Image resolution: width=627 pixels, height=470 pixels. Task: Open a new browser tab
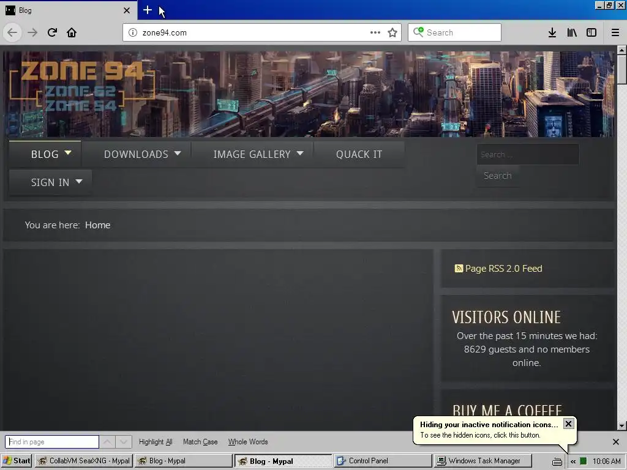[147, 10]
